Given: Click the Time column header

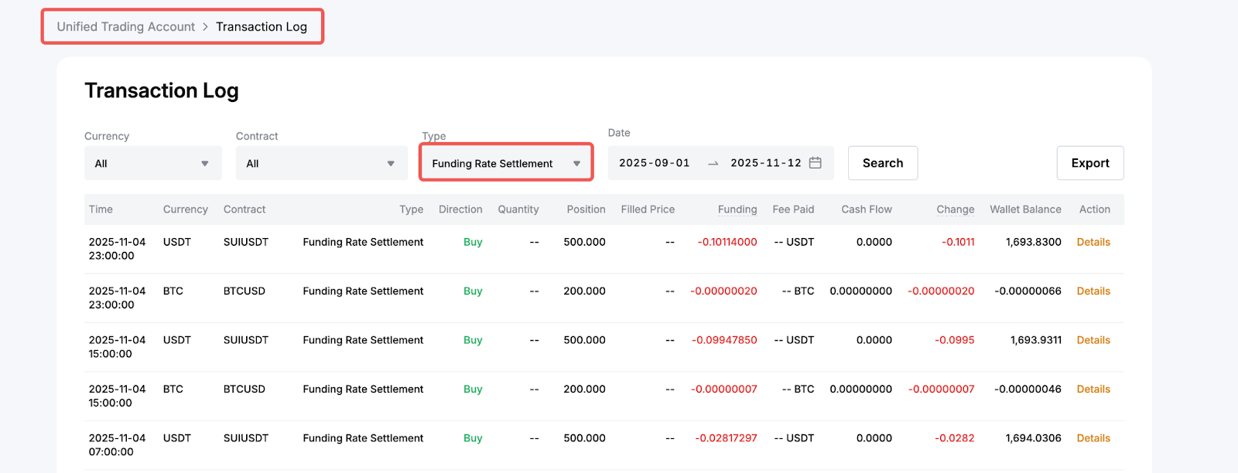Looking at the screenshot, I should (101, 209).
